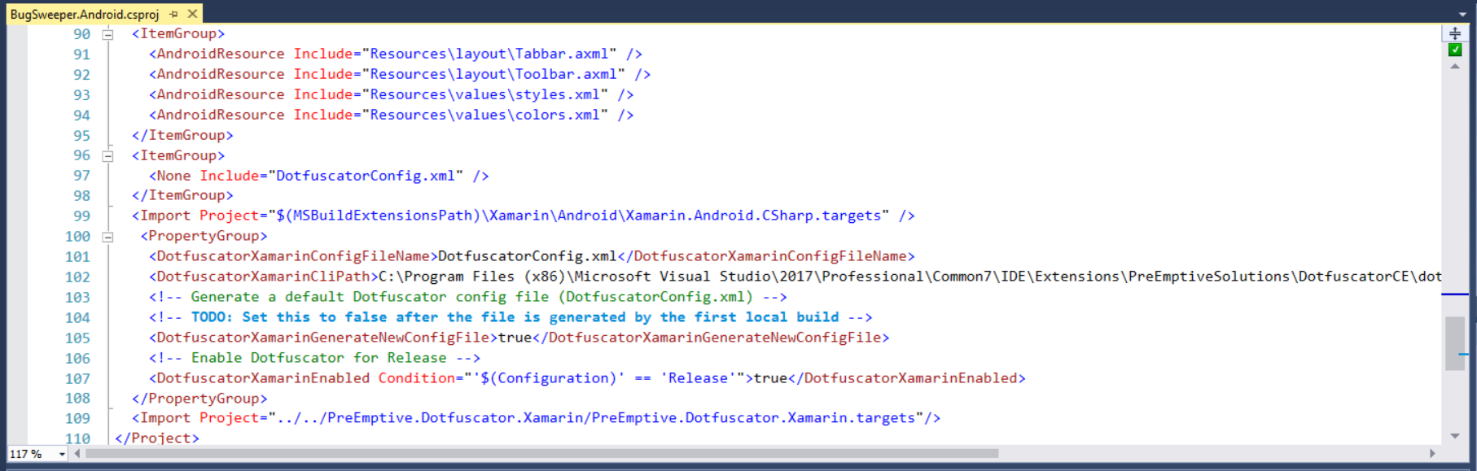
Task: Collapse the ItemGroup block at line 90
Action: tap(107, 34)
